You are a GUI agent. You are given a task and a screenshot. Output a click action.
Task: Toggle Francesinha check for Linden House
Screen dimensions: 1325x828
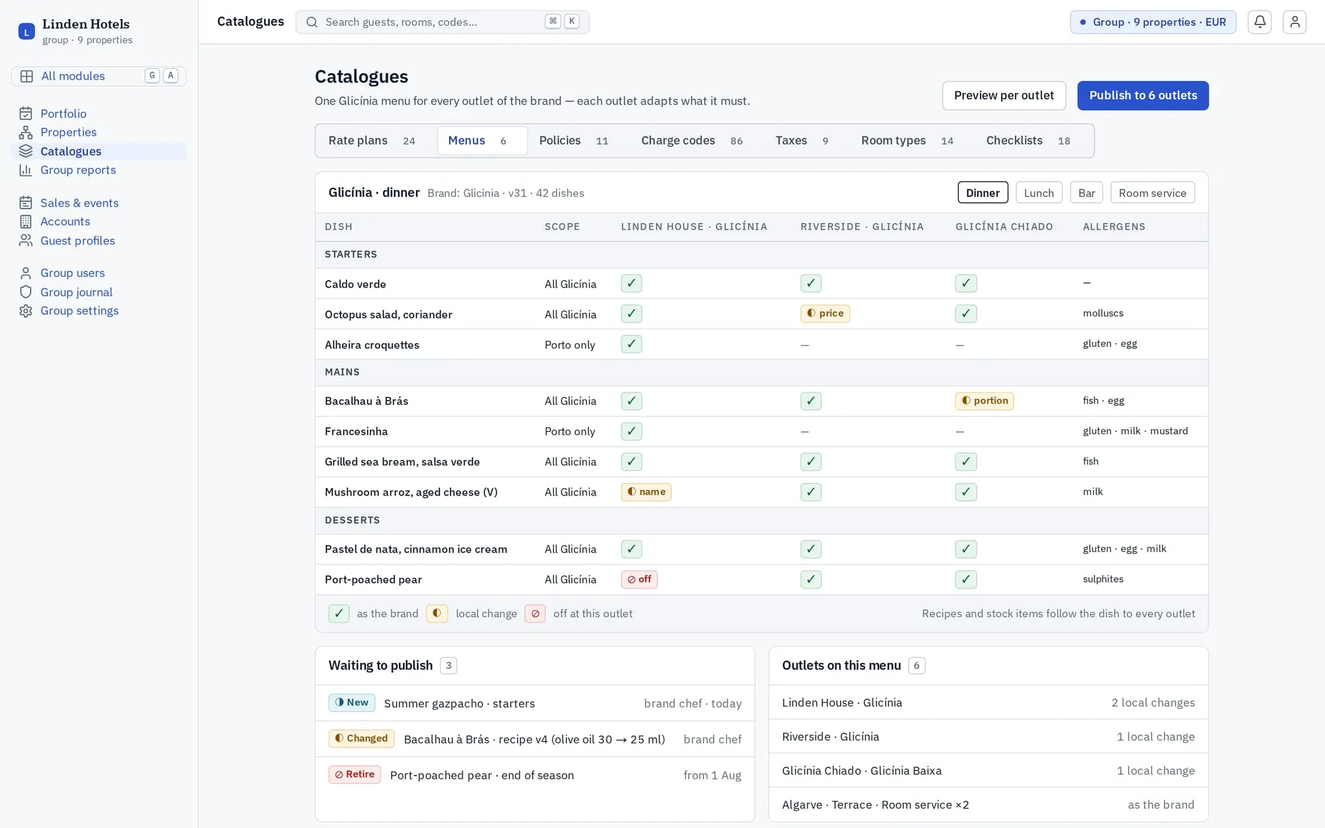point(631,431)
